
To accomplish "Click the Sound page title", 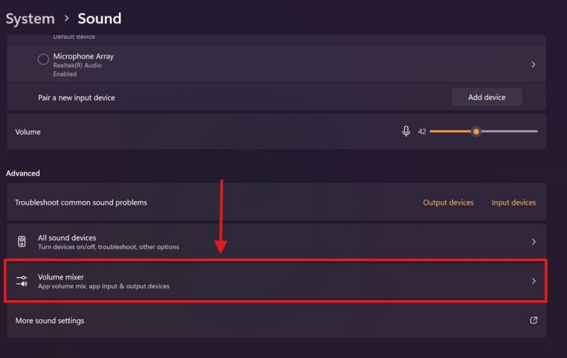I will [99, 18].
